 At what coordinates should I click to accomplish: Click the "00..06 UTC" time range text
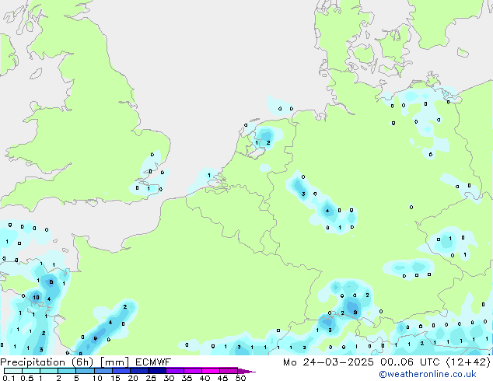[410, 362]
